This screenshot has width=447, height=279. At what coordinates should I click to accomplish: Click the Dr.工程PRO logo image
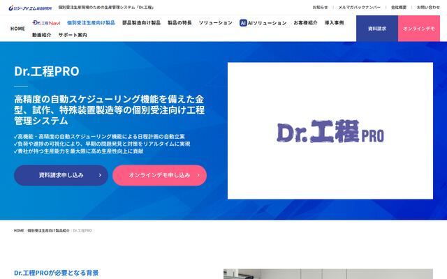click(x=330, y=131)
